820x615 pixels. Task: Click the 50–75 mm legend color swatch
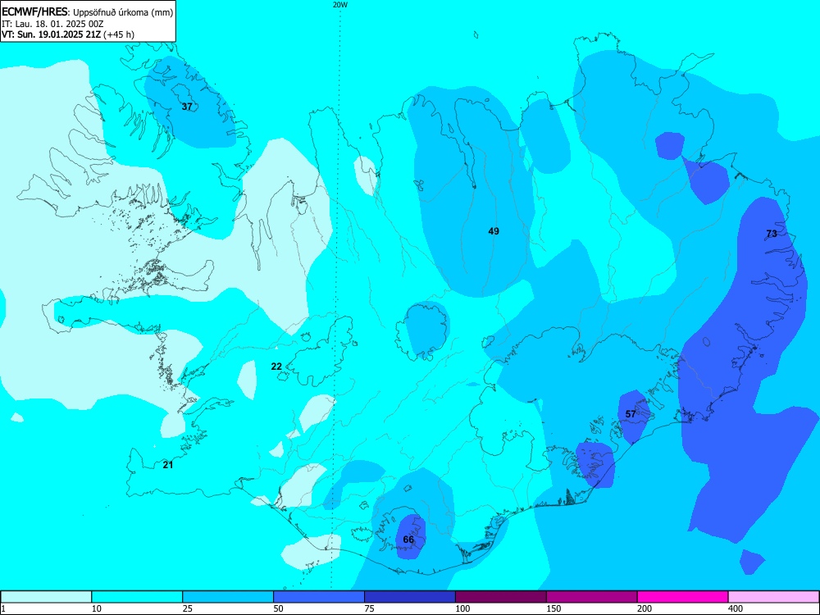319,597
